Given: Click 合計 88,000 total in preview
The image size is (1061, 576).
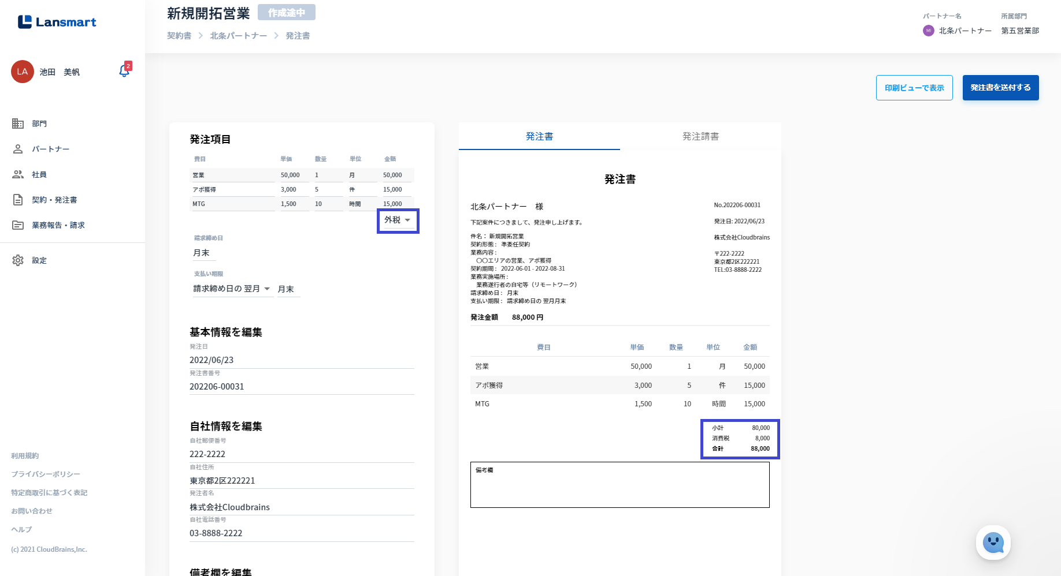Looking at the screenshot, I should coord(741,448).
